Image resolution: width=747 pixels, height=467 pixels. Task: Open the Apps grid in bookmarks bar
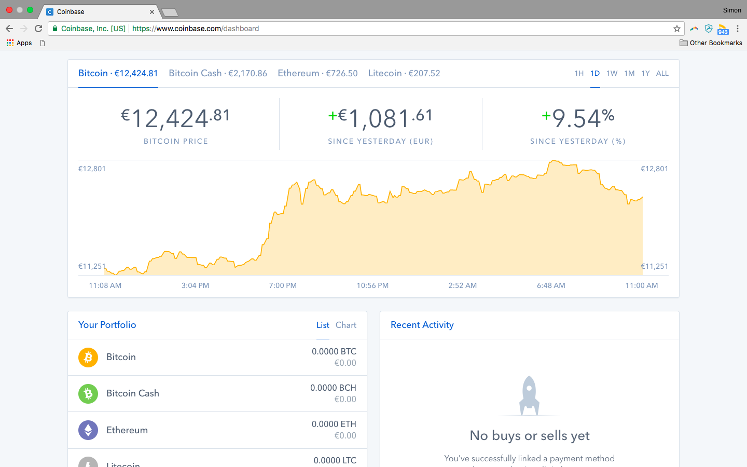click(19, 43)
